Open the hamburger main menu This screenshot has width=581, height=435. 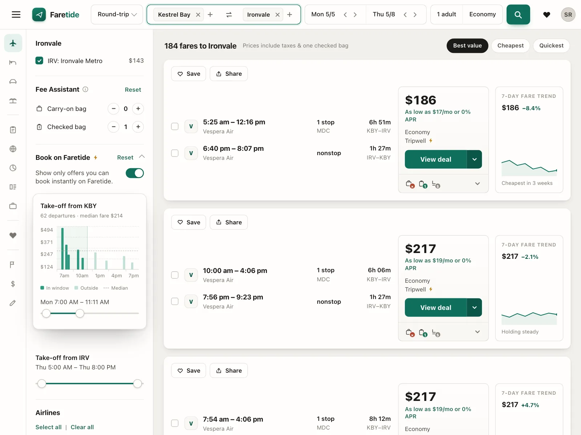tap(16, 14)
